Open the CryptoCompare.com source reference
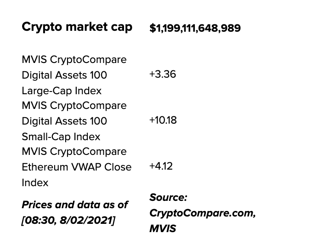317x239 pixels. point(202,213)
